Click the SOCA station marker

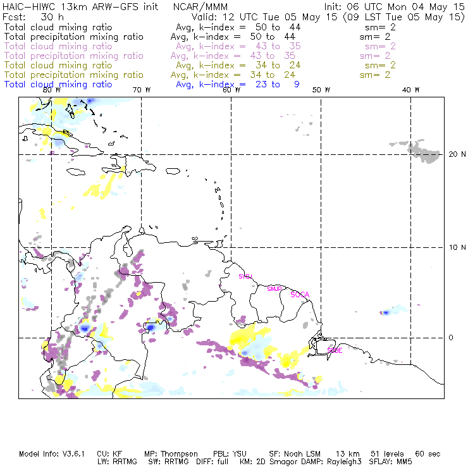299,295
